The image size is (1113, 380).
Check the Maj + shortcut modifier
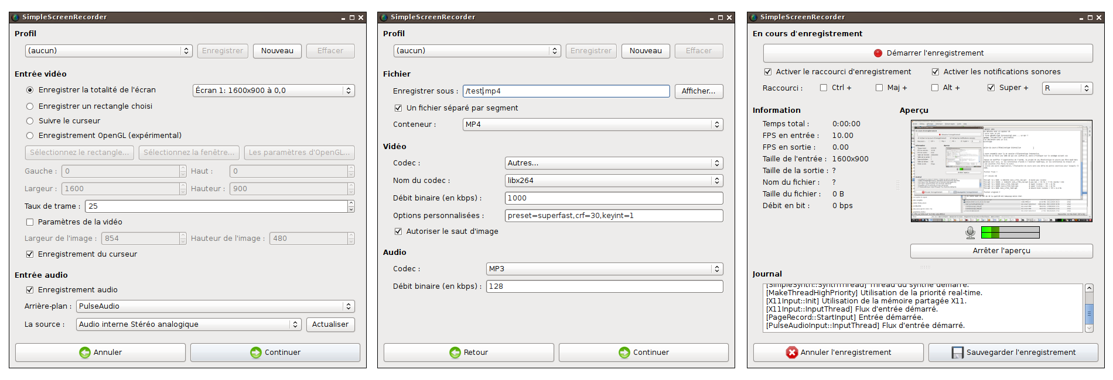[x=879, y=88]
